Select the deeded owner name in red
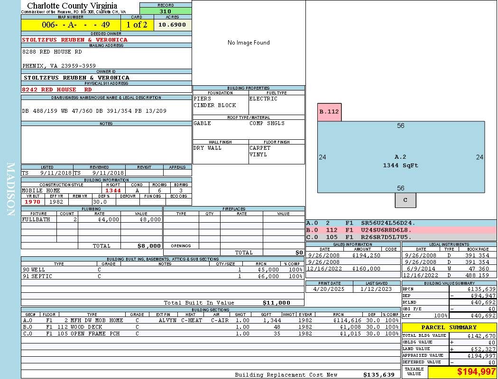The height and width of the screenshot is (379, 498). (75, 40)
